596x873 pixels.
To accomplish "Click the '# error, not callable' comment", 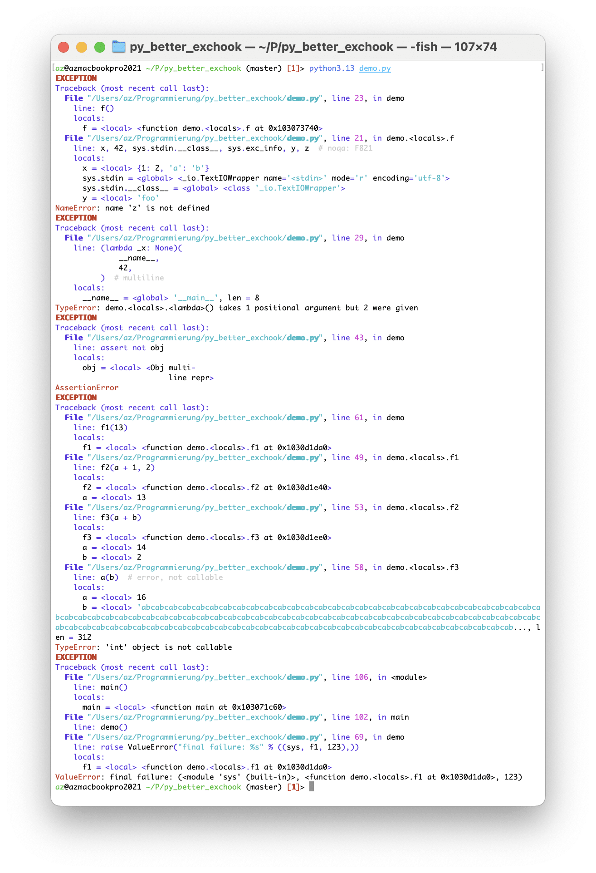I will tap(175, 577).
